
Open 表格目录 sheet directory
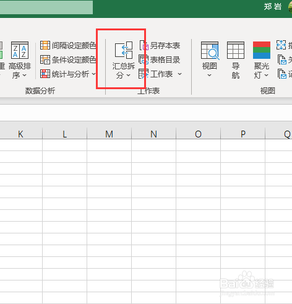pos(160,59)
